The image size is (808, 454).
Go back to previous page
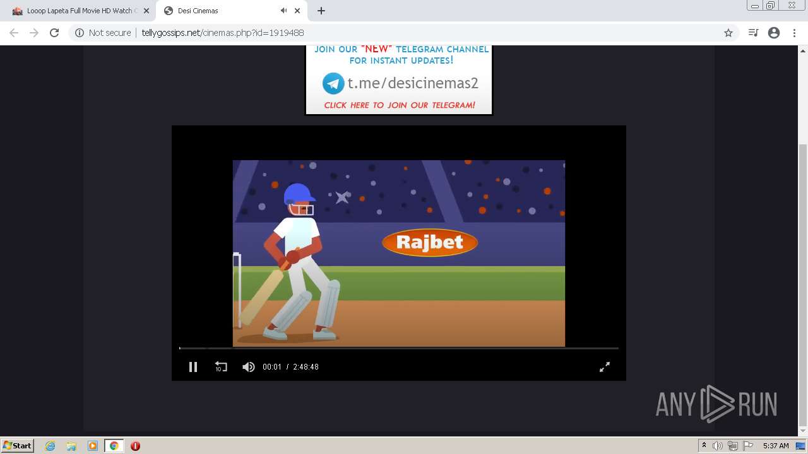click(14, 33)
